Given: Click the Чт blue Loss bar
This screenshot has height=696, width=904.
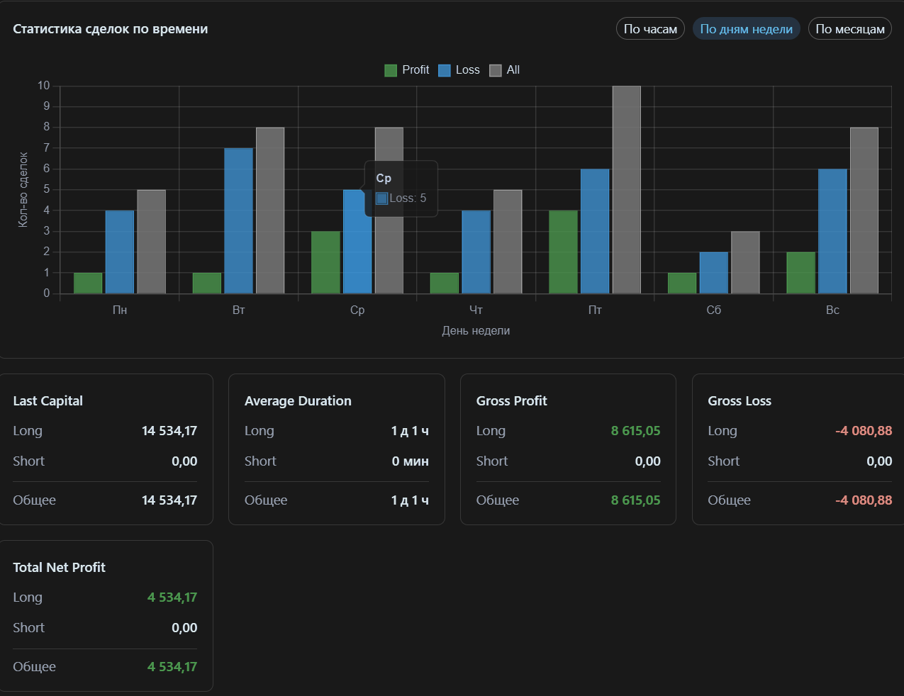Looking at the screenshot, I should 476,252.
